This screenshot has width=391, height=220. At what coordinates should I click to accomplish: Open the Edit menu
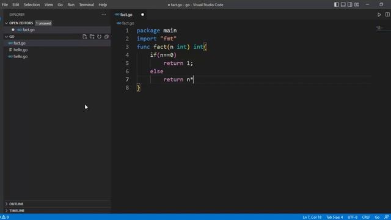pyautogui.click(x=16, y=5)
